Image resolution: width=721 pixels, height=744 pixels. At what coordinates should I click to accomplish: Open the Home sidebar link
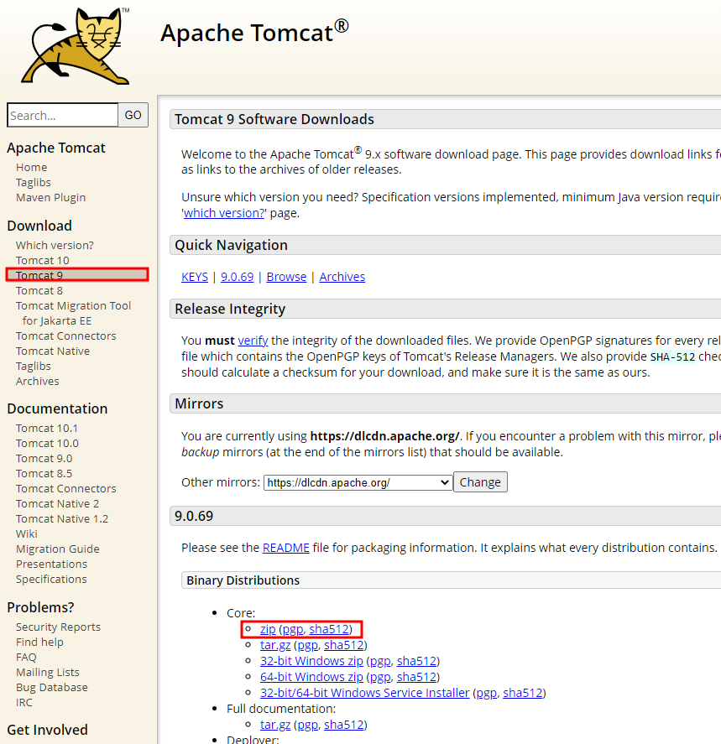(x=31, y=168)
